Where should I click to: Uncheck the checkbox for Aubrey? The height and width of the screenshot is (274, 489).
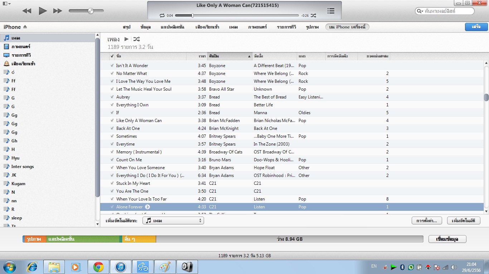112,97
